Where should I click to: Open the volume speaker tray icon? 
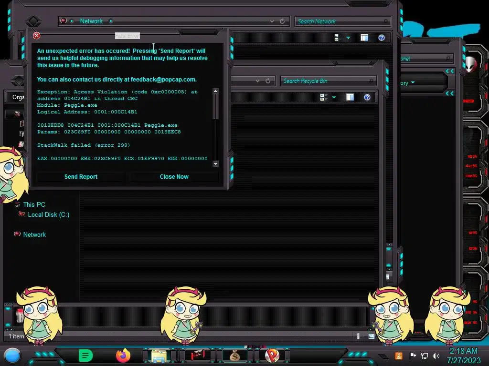436,356
